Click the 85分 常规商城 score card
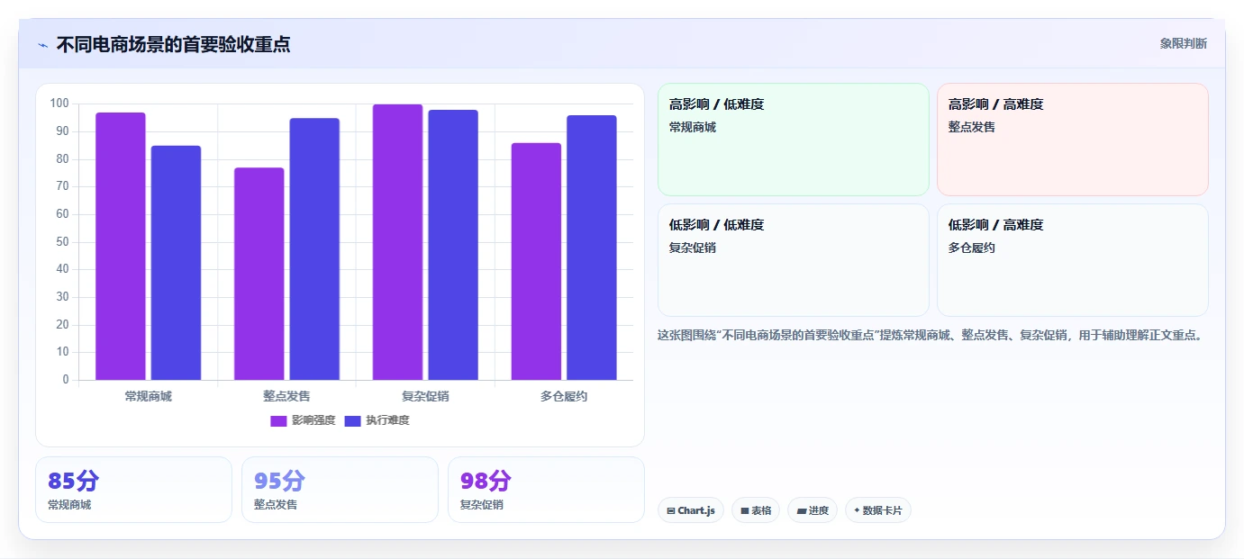Image resolution: width=1244 pixels, height=559 pixels. pos(134,490)
